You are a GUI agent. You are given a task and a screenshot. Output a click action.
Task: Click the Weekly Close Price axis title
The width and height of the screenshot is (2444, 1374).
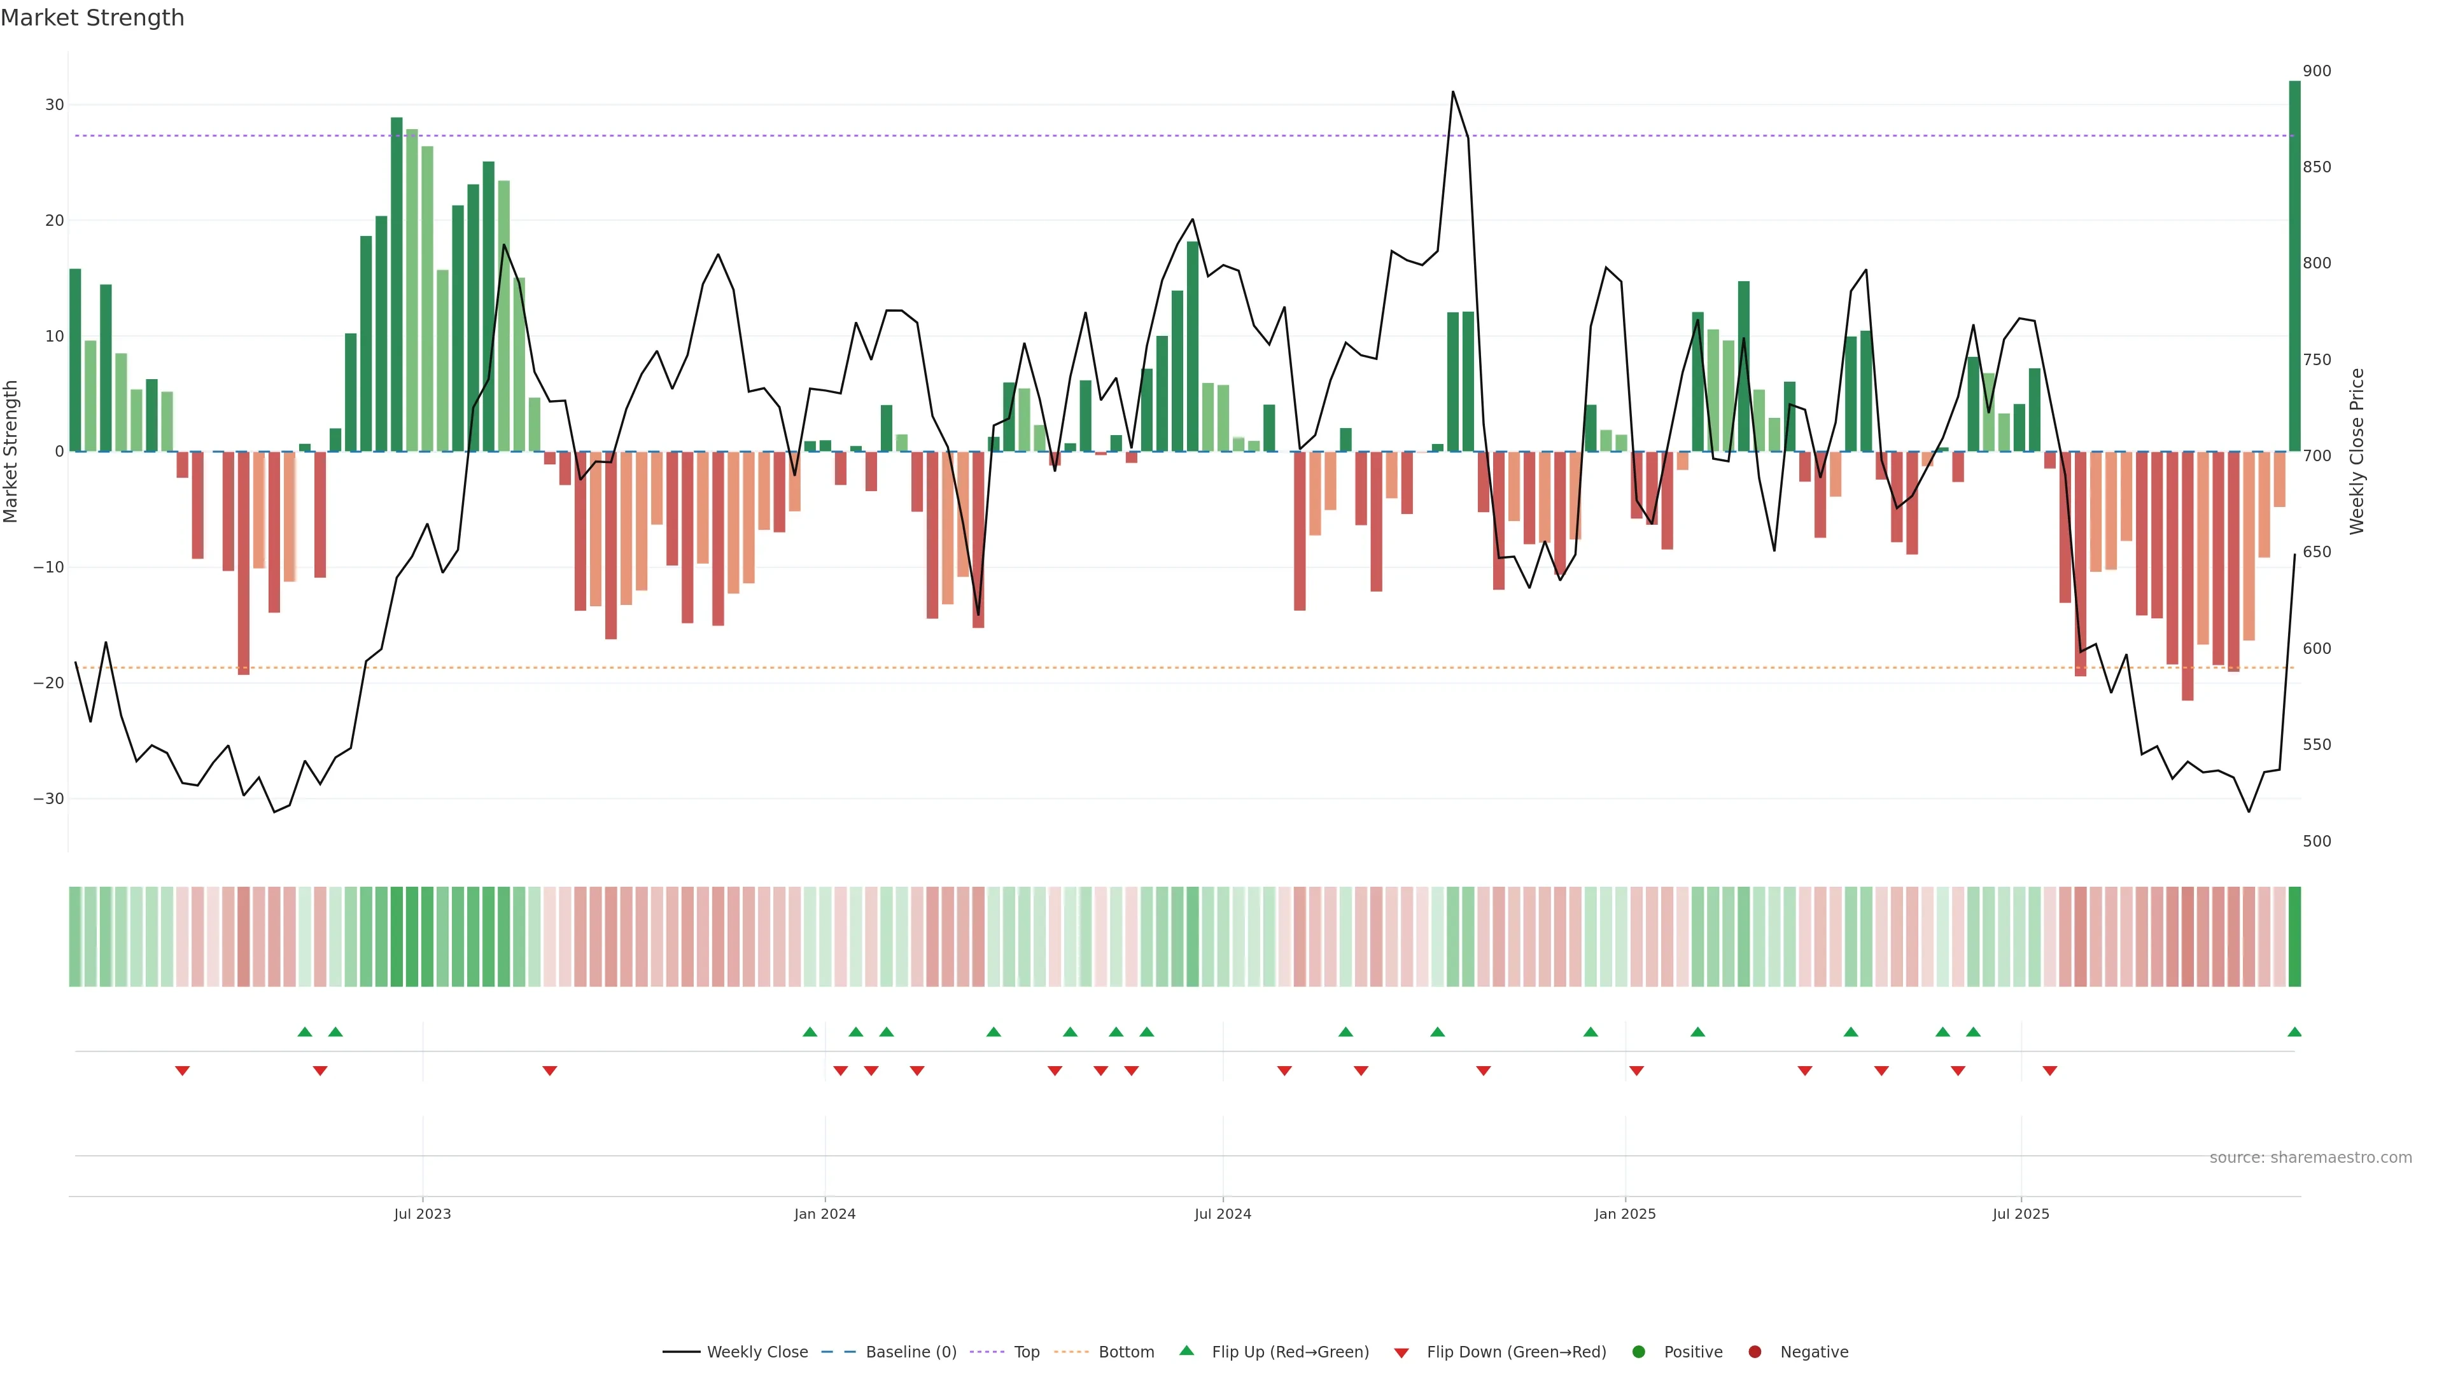coord(2357,452)
